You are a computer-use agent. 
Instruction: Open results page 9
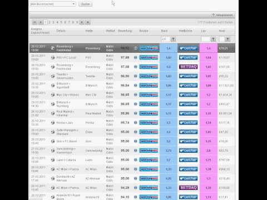[x=77, y=22]
